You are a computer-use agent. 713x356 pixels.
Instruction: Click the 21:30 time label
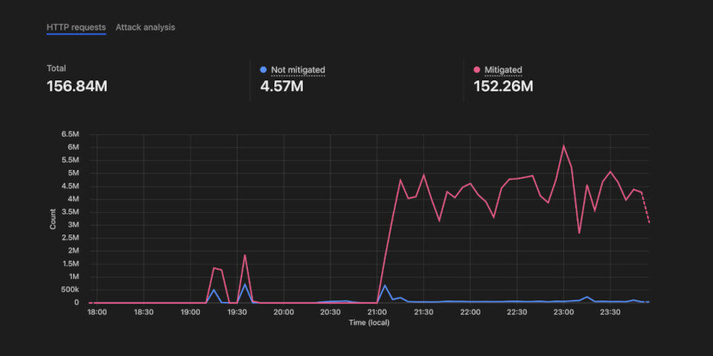[424, 312]
